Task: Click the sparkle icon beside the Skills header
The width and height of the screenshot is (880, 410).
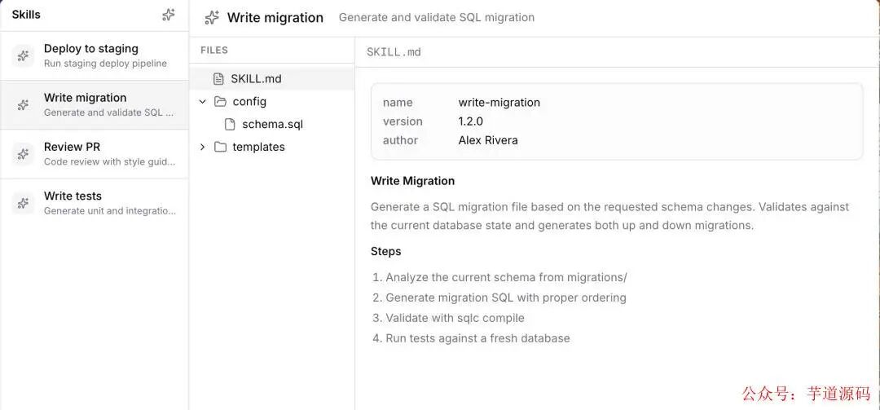Action: click(169, 15)
